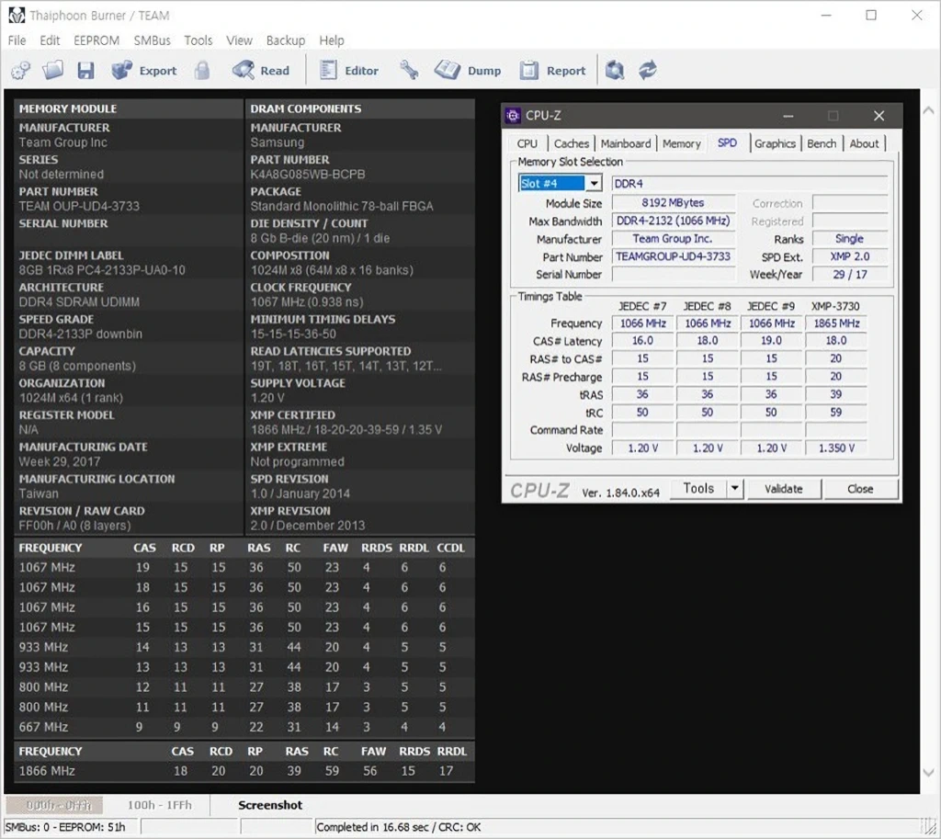The height and width of the screenshot is (839, 941).
Task: Select the SPD tab in CPU-Z
Action: tap(728, 142)
